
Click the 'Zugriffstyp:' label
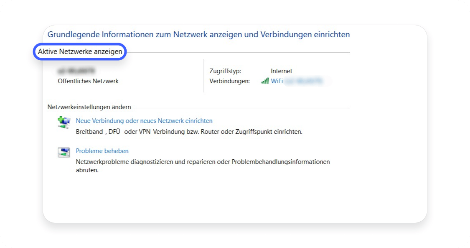[x=225, y=71]
